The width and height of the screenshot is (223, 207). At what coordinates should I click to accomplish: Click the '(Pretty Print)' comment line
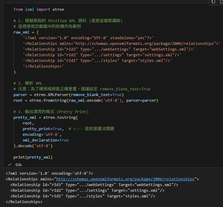pos(51,112)
